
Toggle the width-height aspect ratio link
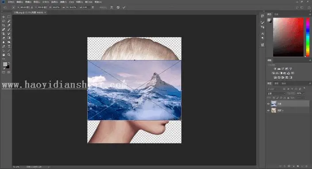[63, 8]
